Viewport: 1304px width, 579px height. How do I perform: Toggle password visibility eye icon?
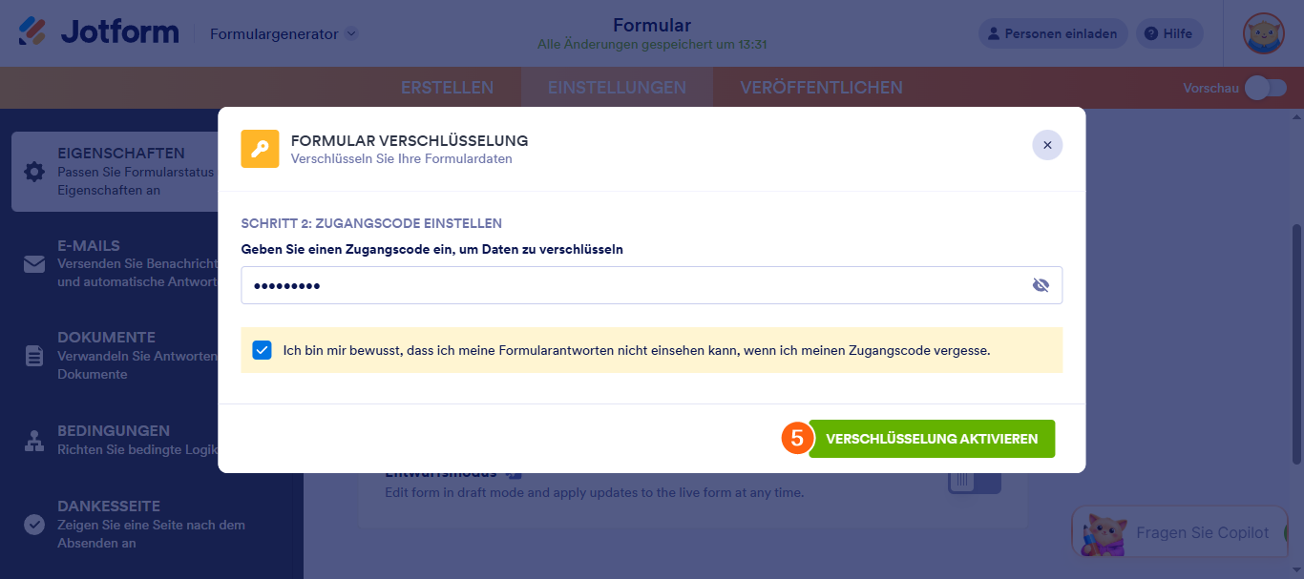click(x=1041, y=285)
